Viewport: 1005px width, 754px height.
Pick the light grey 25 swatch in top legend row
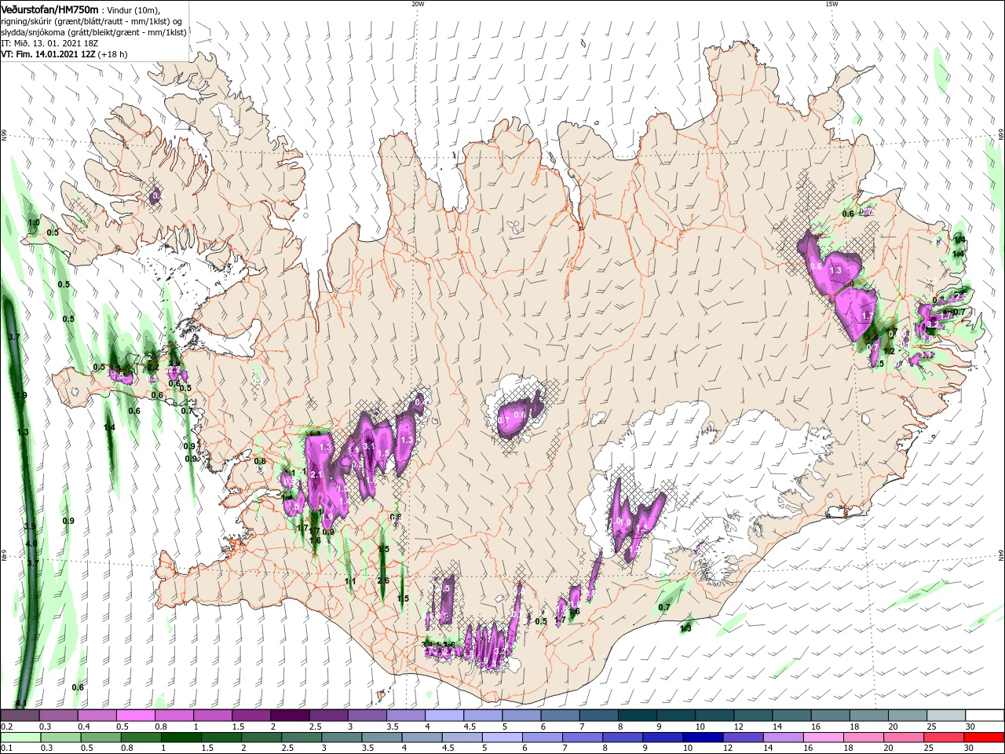click(946, 716)
